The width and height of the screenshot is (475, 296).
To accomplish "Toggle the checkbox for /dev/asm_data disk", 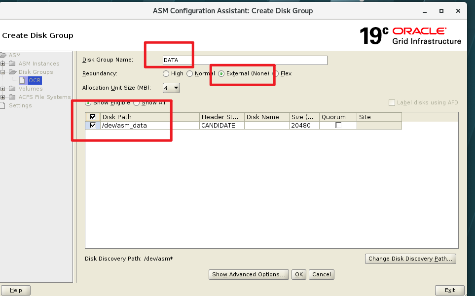I will pos(93,125).
